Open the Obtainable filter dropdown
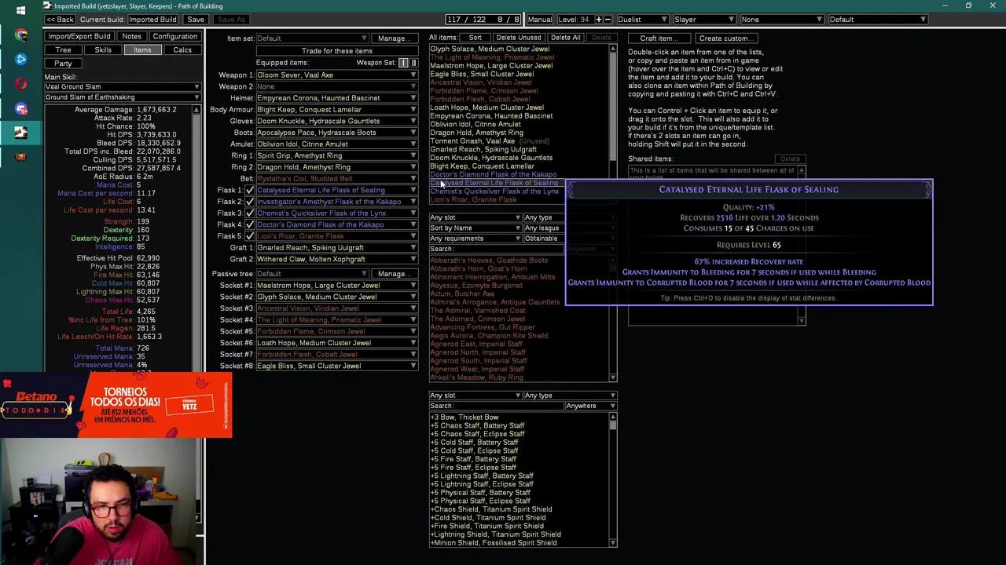 [569, 239]
